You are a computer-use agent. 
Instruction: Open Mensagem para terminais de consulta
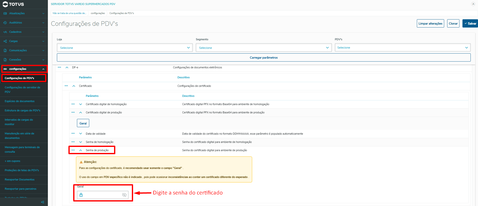24,149
